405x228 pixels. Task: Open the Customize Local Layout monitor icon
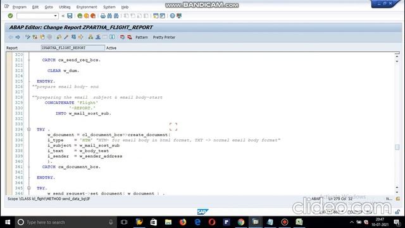179,16
